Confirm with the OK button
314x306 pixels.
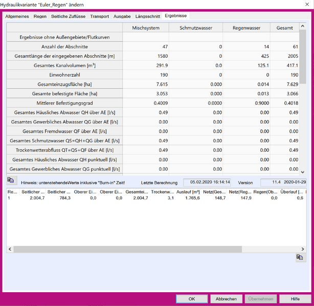[192, 299]
